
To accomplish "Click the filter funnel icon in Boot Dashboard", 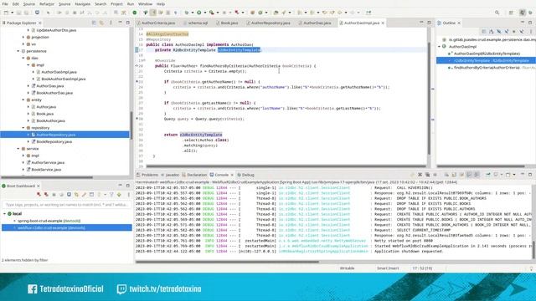I will pyautogui.click(x=111, y=195).
